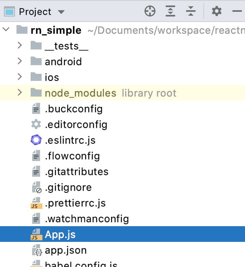The height and width of the screenshot is (267, 245).
Task: Select the ios folder
Action: 52,77
